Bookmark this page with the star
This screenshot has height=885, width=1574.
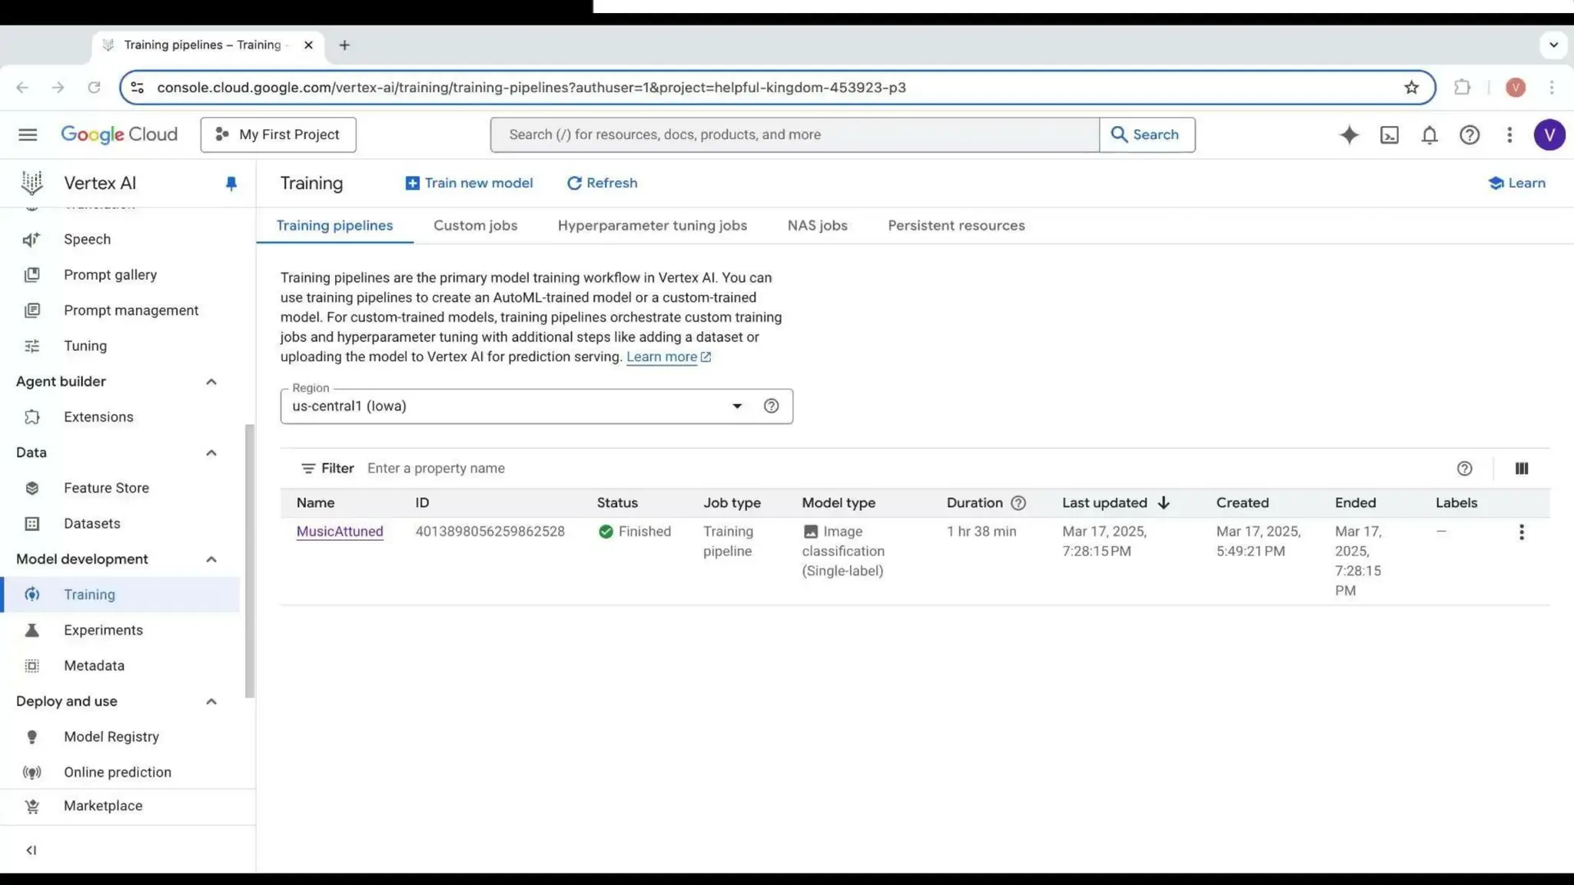1411,87
